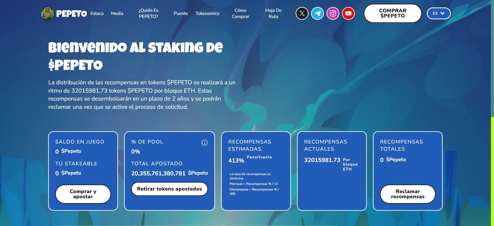Select the Pensilvania label

pyautogui.click(x=259, y=157)
